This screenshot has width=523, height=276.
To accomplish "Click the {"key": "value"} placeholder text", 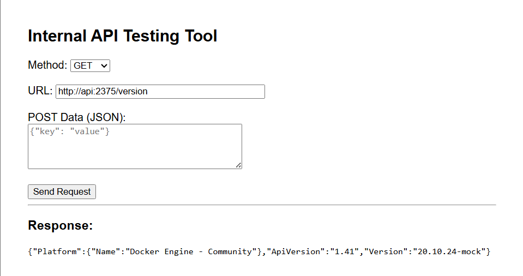I will pos(70,131).
